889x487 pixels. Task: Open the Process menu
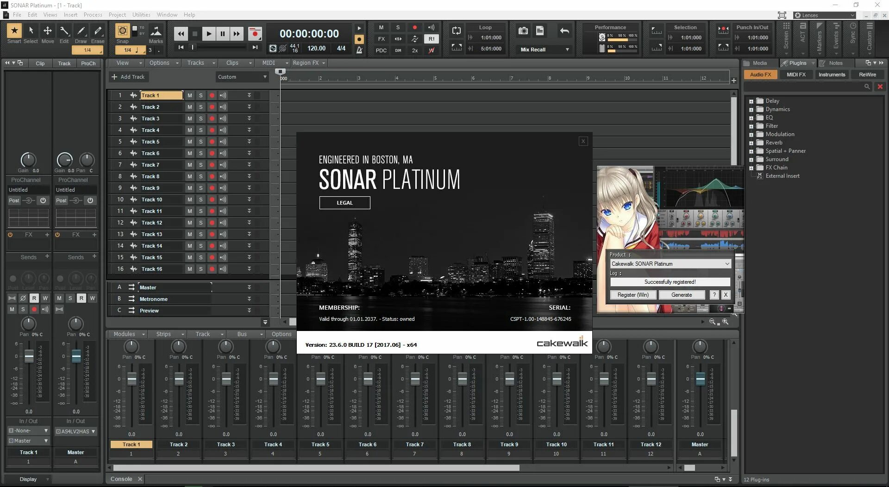point(93,15)
